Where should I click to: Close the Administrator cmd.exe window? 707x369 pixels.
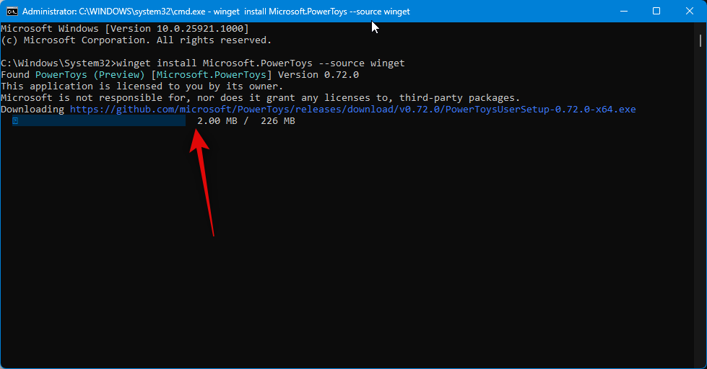[x=689, y=11]
